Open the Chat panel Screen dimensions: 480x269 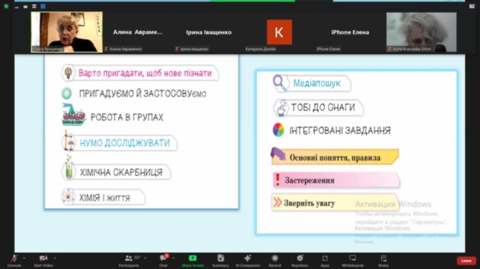point(163,261)
